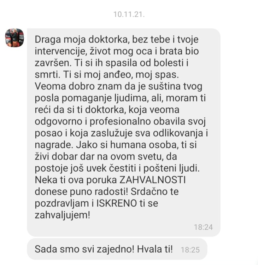258x265 pixels.
Task: Click the word "odlikovanja"
Action: pyautogui.click(x=178, y=133)
